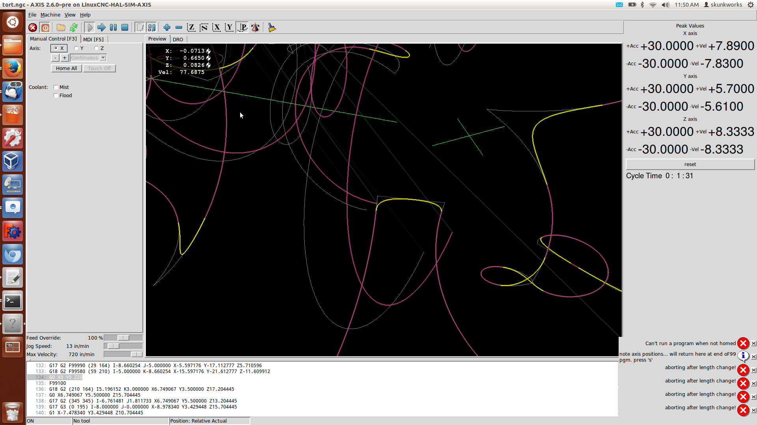
Task: Click the Home All button
Action: (67, 68)
